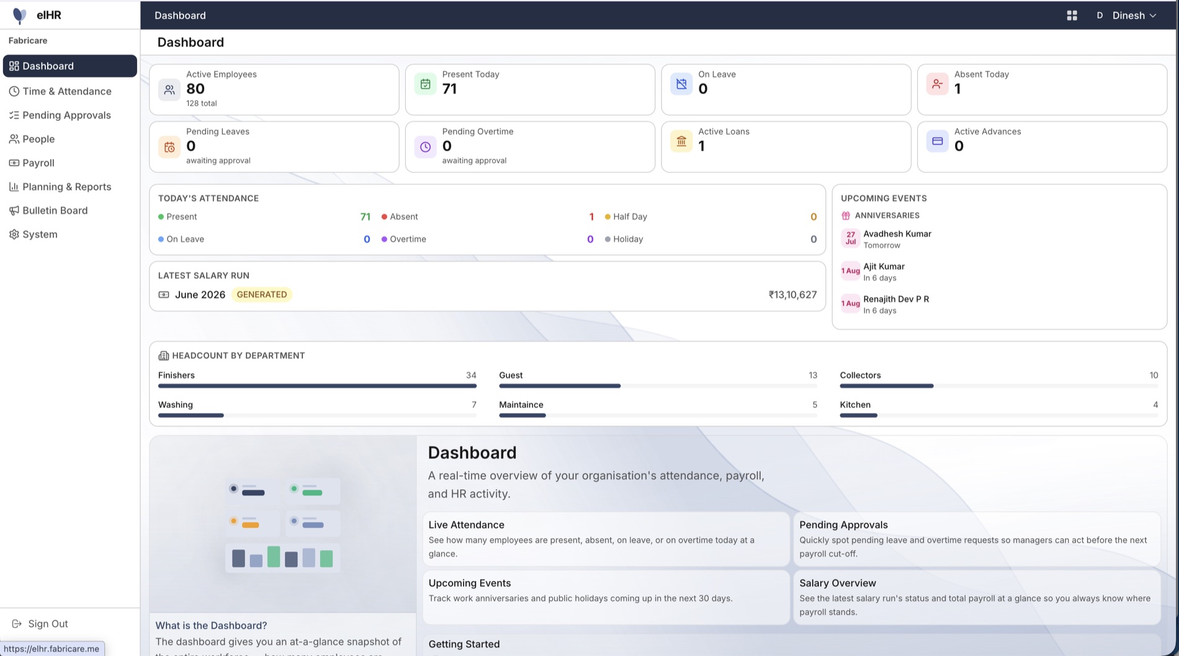The image size is (1179, 656).
Task: Open the People section
Action: click(x=70, y=139)
